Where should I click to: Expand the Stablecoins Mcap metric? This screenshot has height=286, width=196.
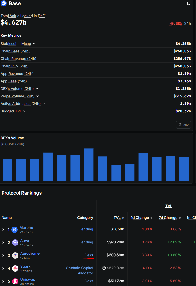coord(34,44)
